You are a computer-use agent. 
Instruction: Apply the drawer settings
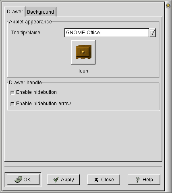pos(63,180)
